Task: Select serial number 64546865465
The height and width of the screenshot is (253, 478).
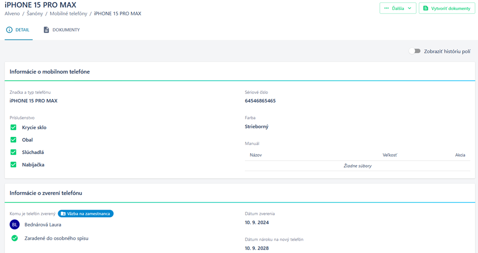Action: 260,101
